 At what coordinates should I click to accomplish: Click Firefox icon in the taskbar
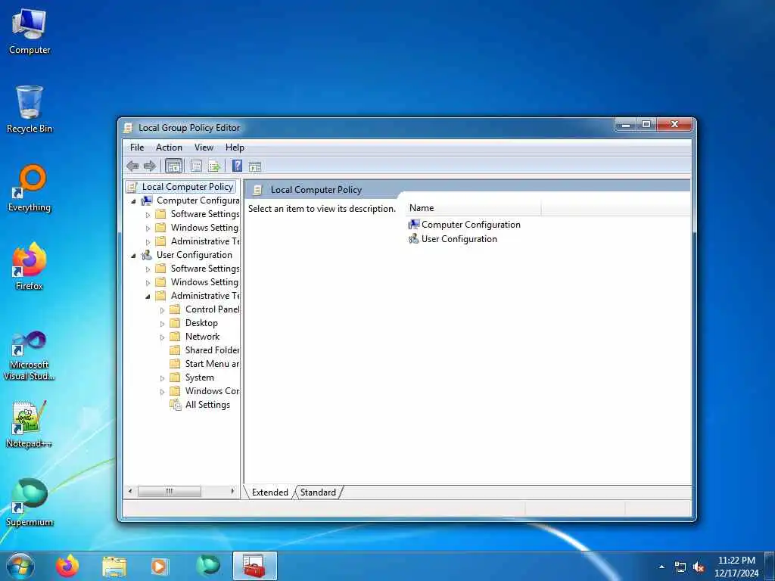[x=67, y=566]
